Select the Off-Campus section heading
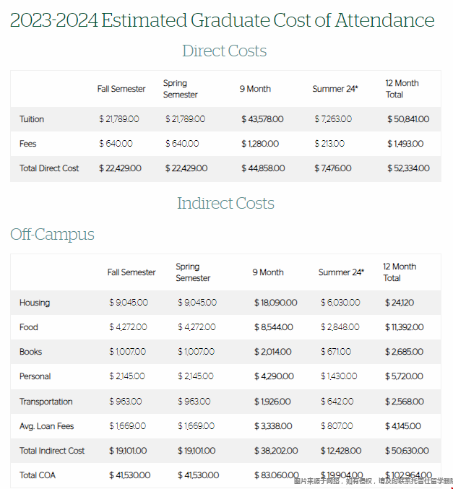453x489 pixels. pos(52,234)
